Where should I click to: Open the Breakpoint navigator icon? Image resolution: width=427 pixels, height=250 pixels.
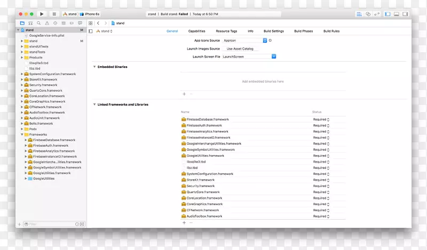click(72, 23)
